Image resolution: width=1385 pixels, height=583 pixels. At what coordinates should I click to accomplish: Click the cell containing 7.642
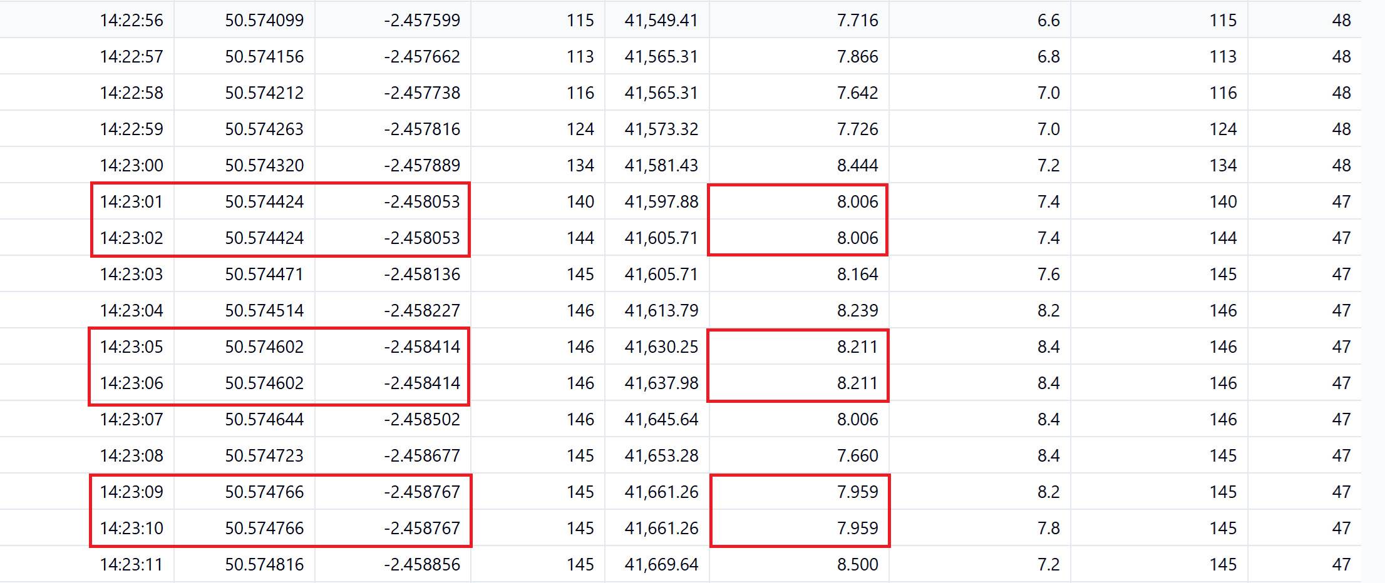tap(857, 93)
